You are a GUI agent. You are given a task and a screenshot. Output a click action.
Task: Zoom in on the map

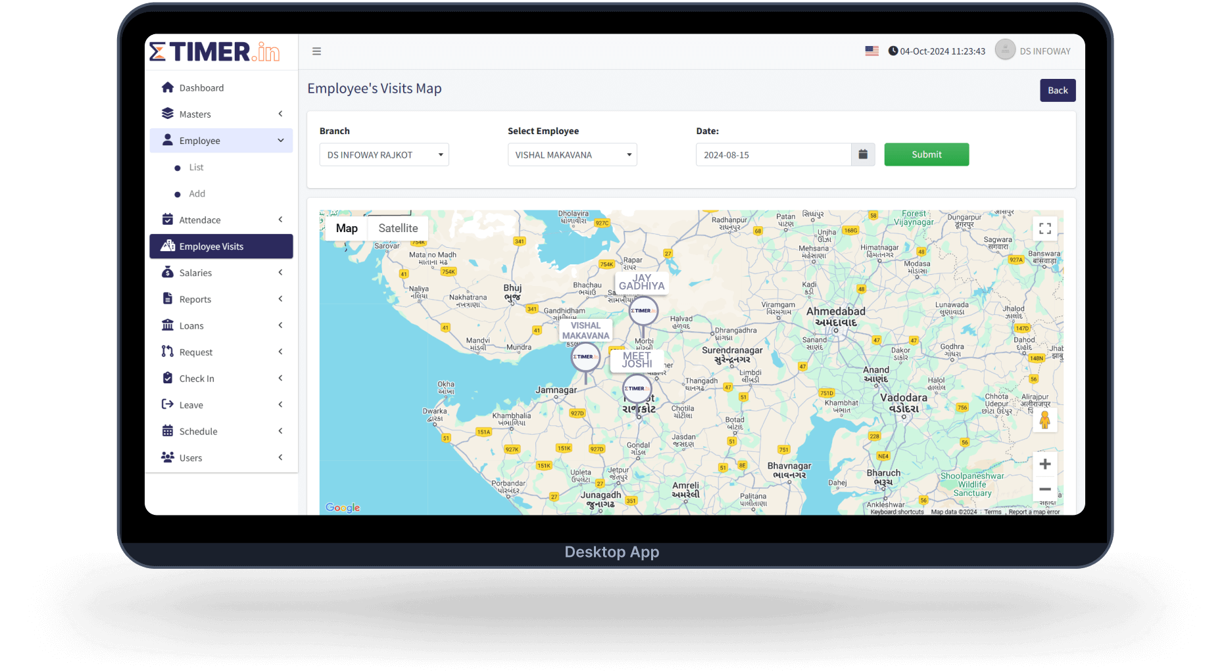[x=1044, y=464]
